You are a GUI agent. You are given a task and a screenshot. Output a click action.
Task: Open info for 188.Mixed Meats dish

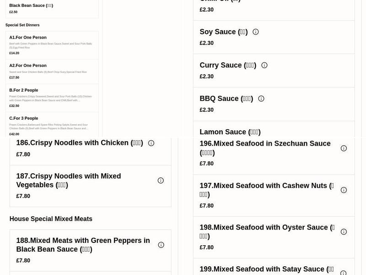[161, 245]
